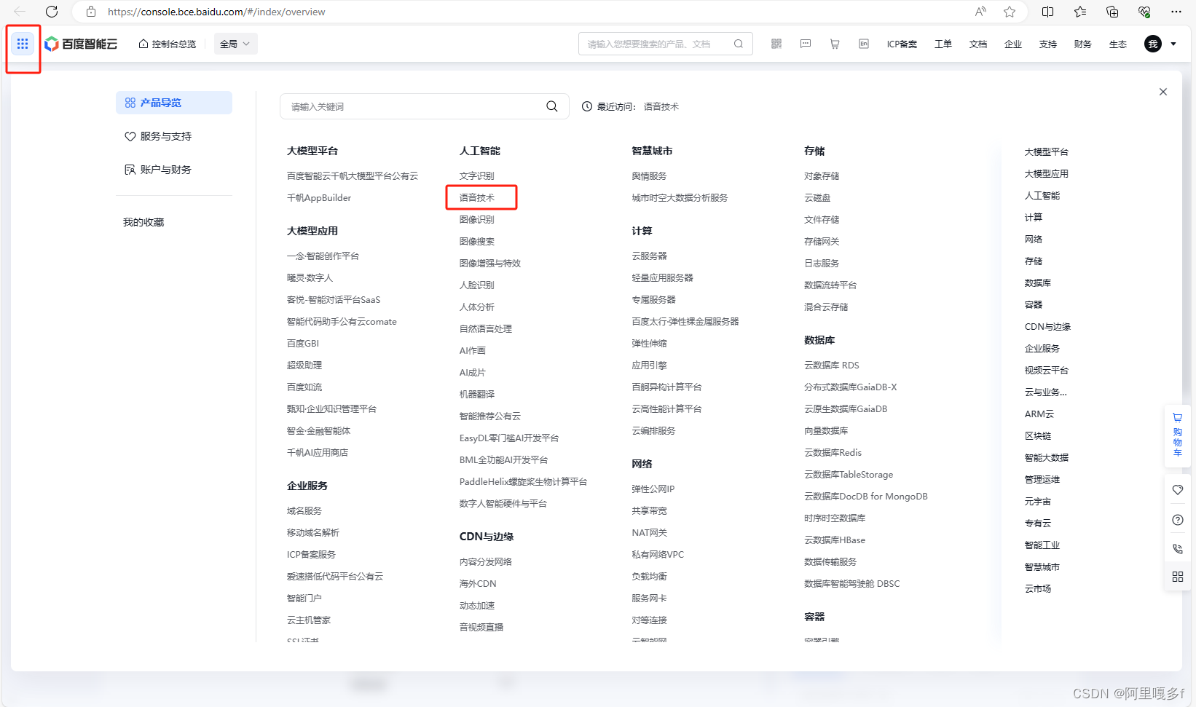This screenshot has width=1196, height=707.
Task: Open browser collections icon
Action: tap(1112, 12)
